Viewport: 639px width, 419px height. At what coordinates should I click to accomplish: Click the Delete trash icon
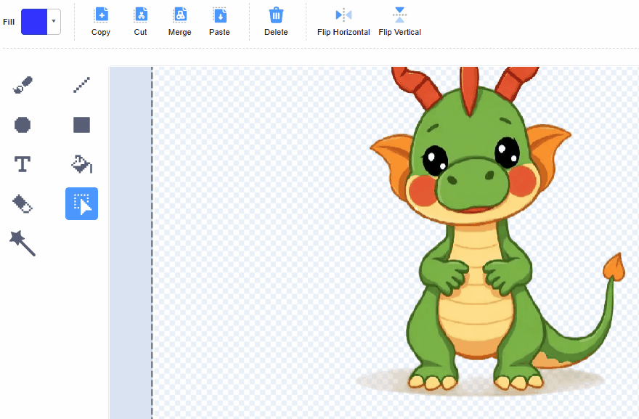[276, 22]
